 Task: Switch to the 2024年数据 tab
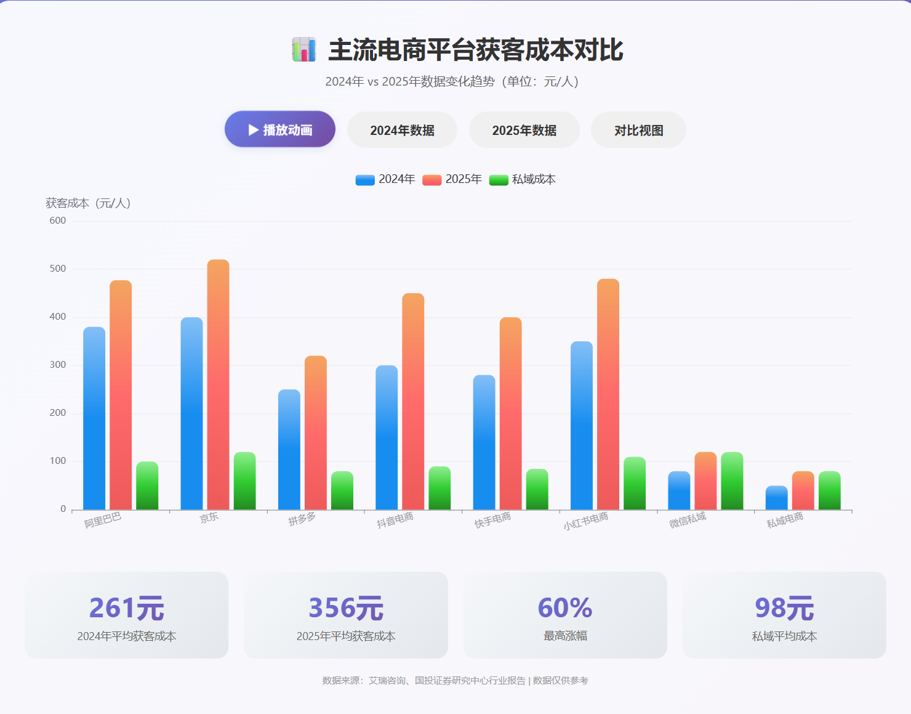pos(402,130)
